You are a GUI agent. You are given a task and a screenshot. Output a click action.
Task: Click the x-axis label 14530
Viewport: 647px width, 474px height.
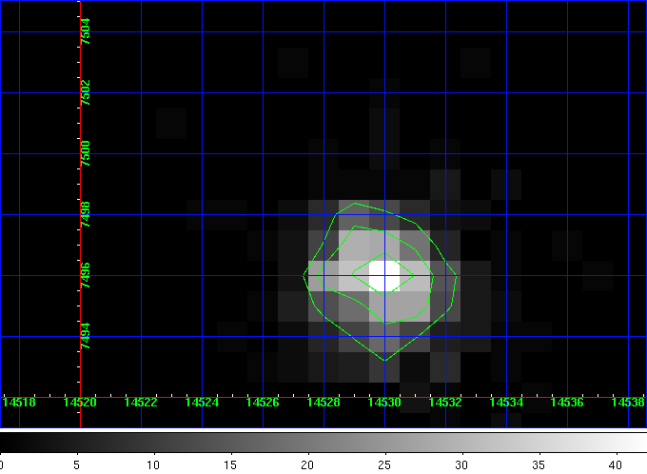[x=384, y=403]
